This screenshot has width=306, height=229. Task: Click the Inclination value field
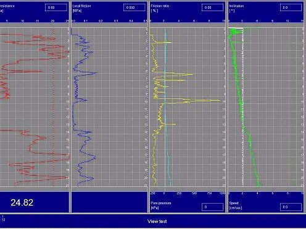291,7
